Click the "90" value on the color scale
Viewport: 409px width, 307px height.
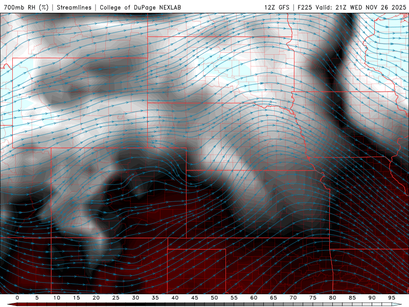(372, 298)
